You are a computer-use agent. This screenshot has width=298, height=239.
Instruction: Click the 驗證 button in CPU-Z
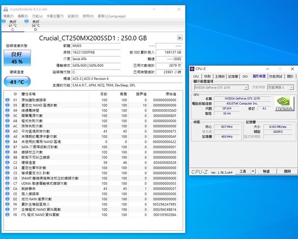pyautogui.click(x=266, y=172)
